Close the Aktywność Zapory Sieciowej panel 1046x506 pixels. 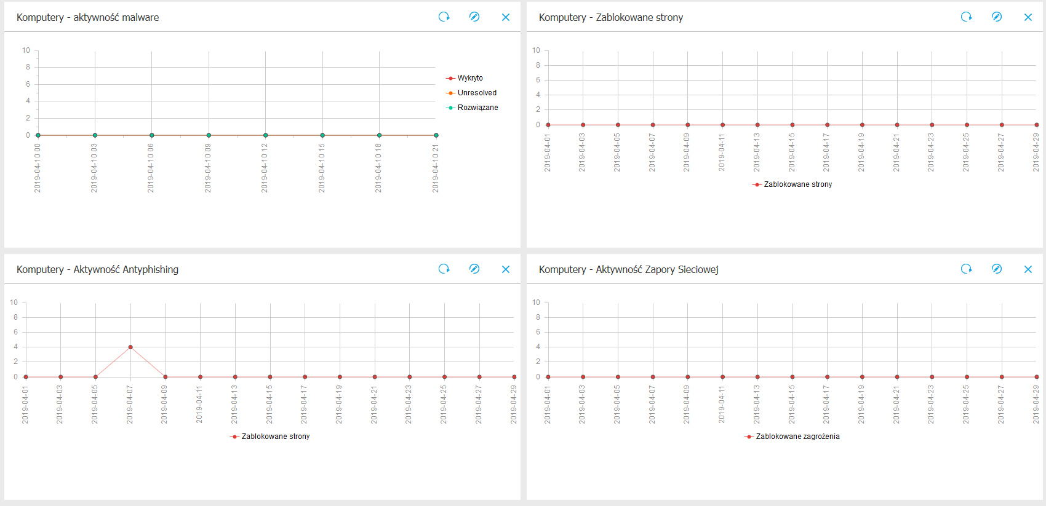click(1028, 269)
